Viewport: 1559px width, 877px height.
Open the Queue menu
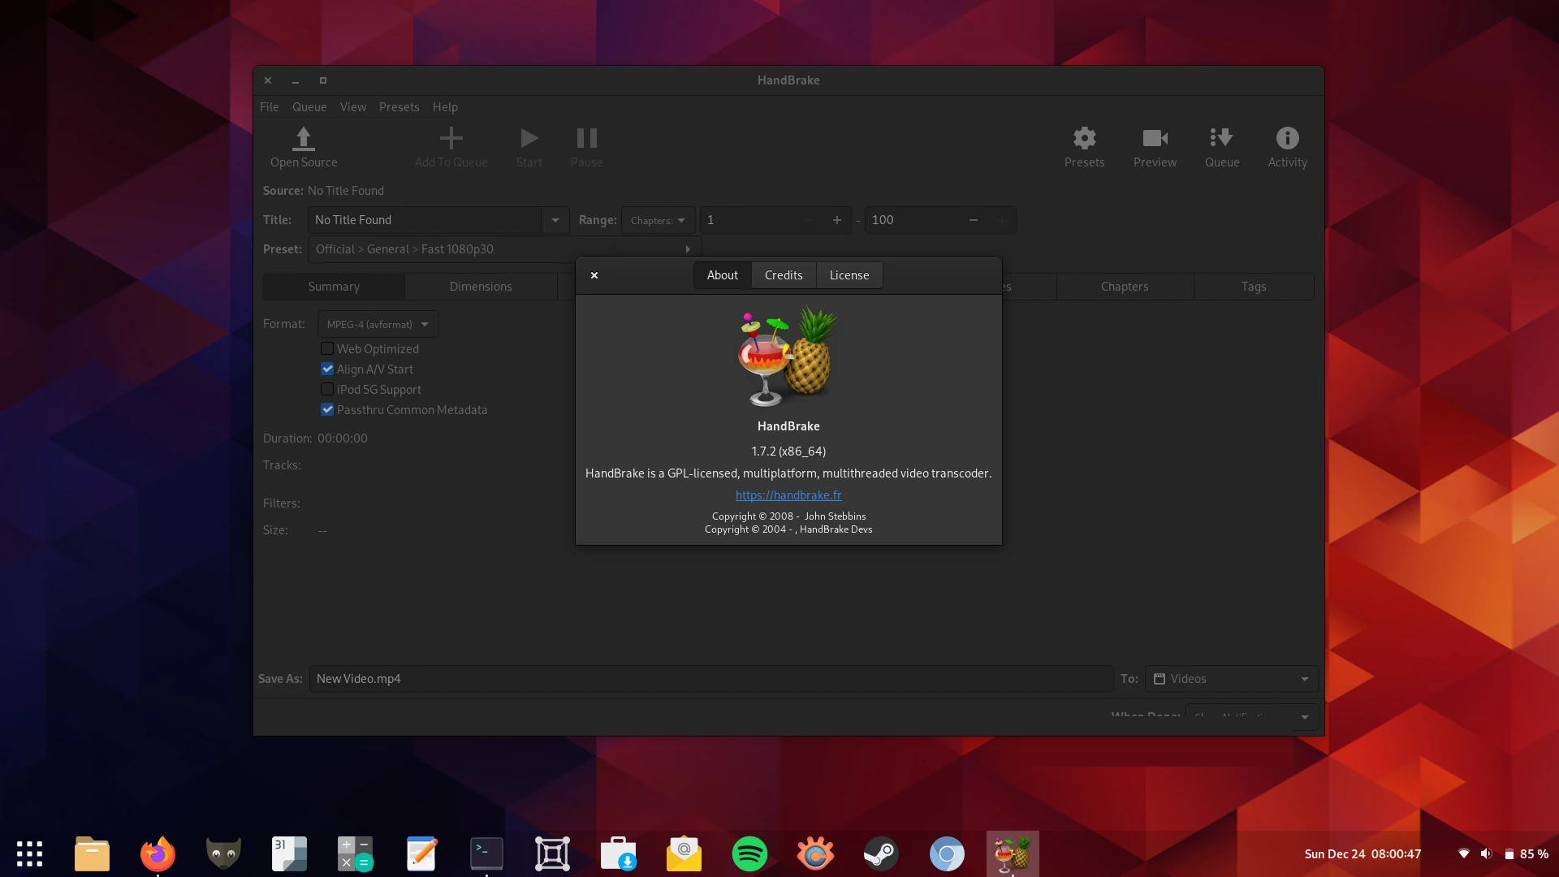[x=309, y=107]
